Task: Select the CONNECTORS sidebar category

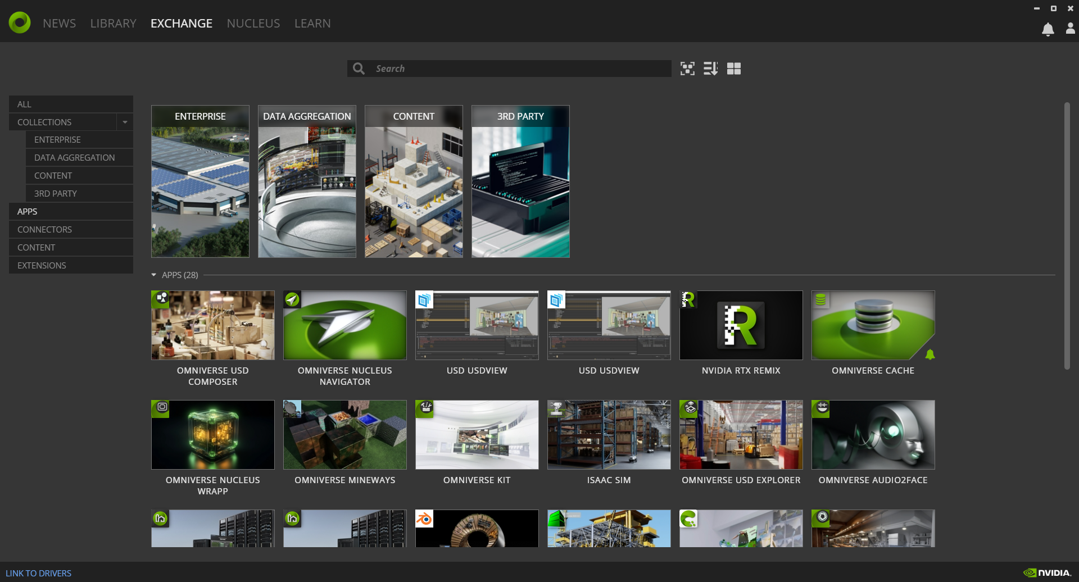Action: coord(44,229)
